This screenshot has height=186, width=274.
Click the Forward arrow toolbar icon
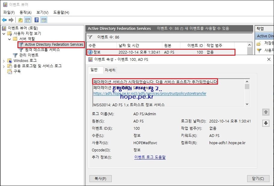click(x=11, y=20)
